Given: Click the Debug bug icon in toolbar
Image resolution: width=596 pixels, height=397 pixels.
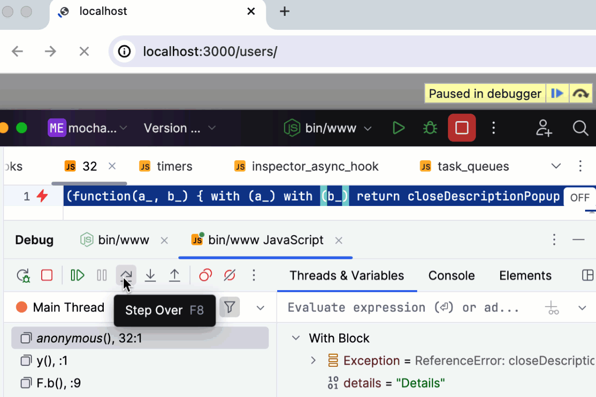Looking at the screenshot, I should pyautogui.click(x=430, y=128).
